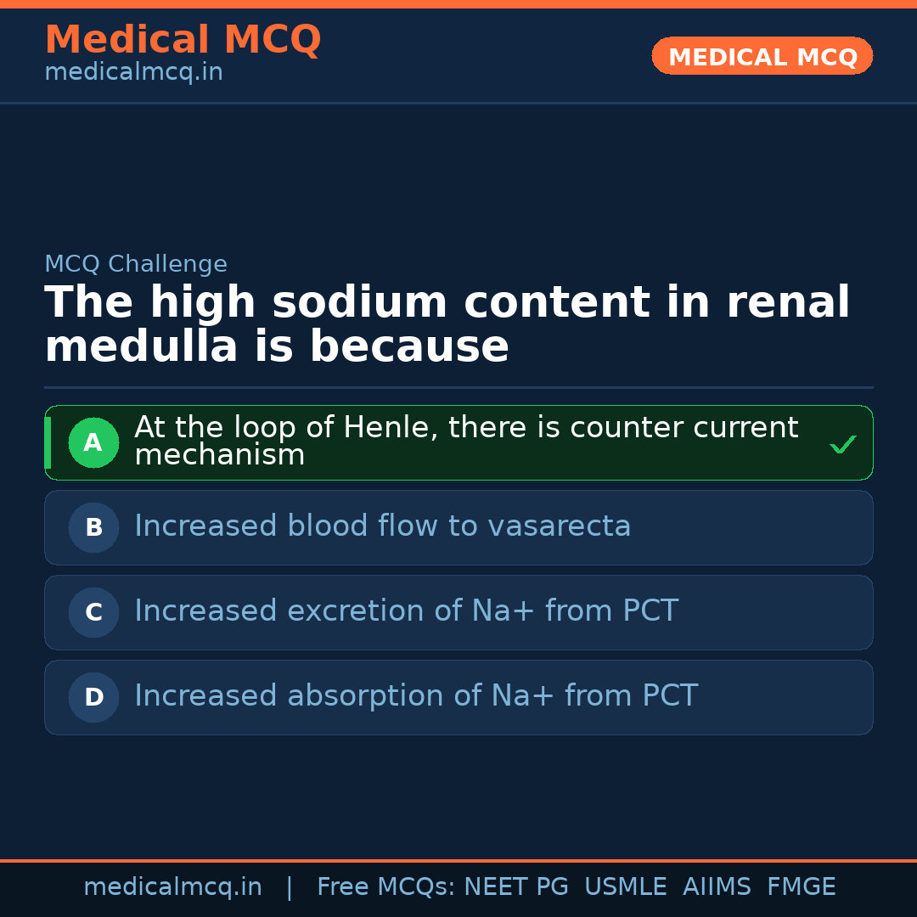Choose 'Increased excretion of Na+ from PCT'

[406, 611]
